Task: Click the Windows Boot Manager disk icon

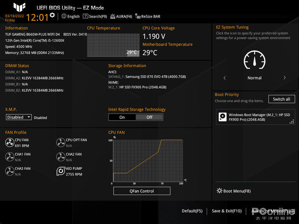Action: pyautogui.click(x=223, y=117)
